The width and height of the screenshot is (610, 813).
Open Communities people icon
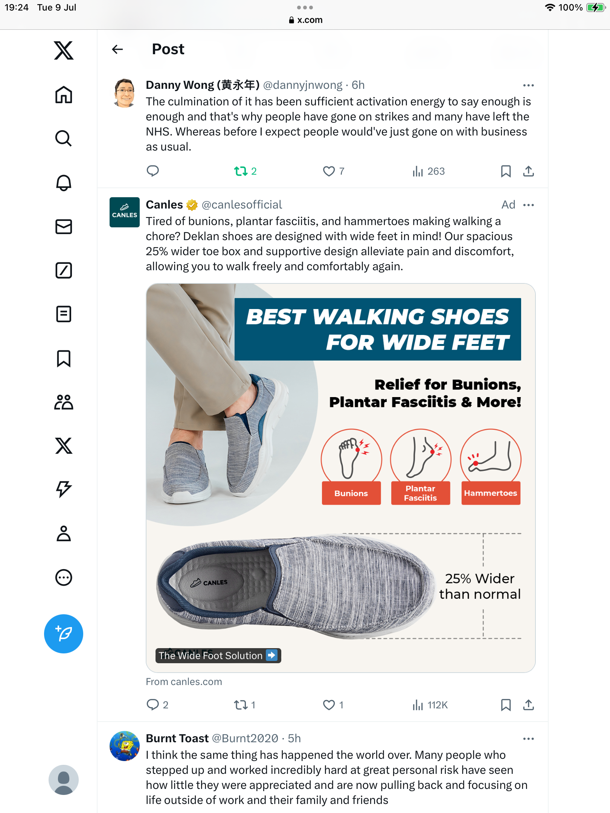tap(64, 402)
